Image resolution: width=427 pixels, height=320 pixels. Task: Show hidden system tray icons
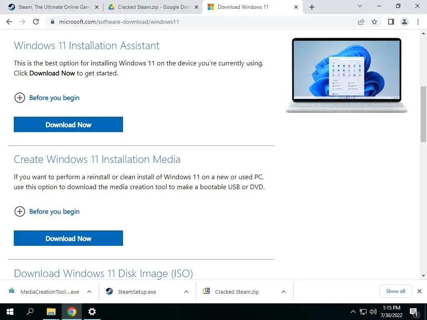(x=353, y=312)
